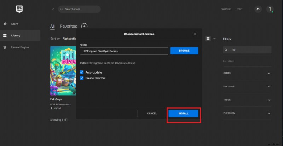Click the Filters title search icon
This screenshot has width=283, height=146.
[226, 50]
